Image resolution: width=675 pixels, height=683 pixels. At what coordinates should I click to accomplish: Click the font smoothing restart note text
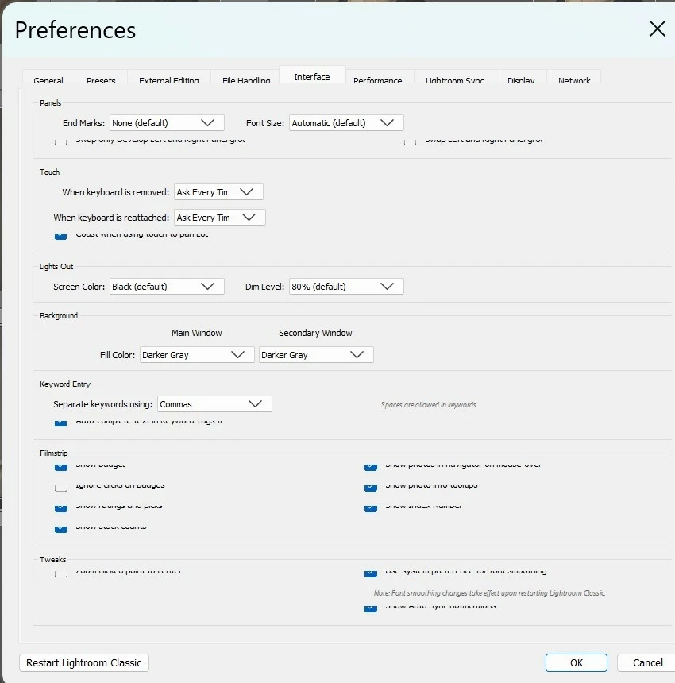click(489, 592)
